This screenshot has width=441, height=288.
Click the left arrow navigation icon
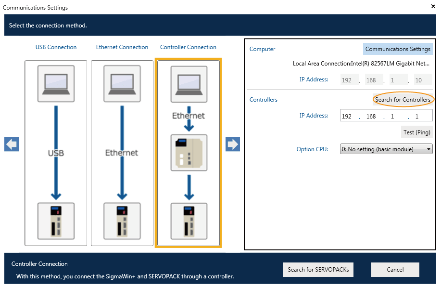12,144
